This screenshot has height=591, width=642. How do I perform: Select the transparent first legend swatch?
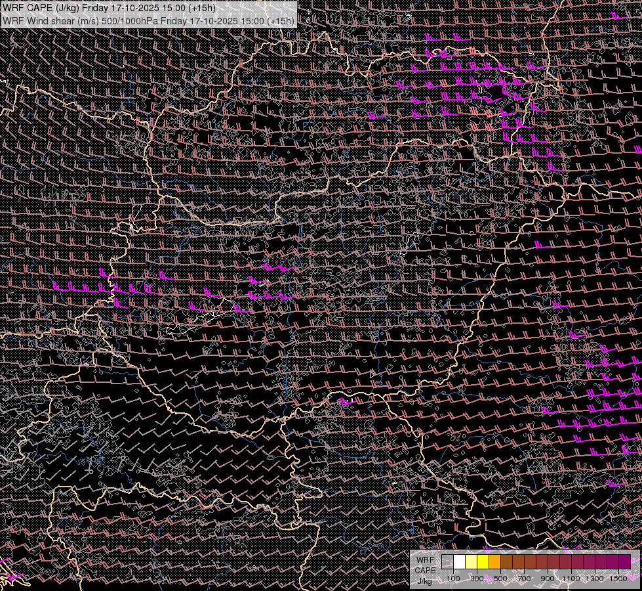tap(447, 562)
